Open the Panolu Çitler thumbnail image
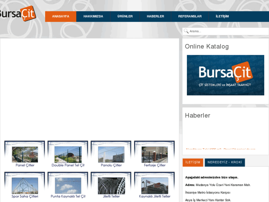 click(x=111, y=155)
